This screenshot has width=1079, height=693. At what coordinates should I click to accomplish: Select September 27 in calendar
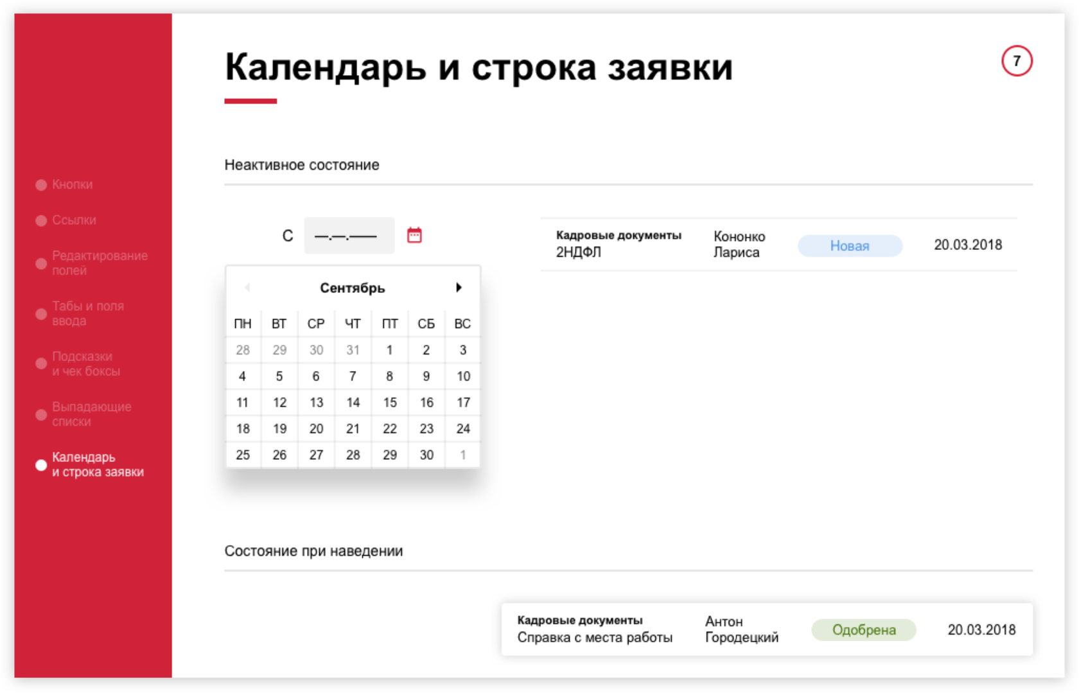coord(316,455)
